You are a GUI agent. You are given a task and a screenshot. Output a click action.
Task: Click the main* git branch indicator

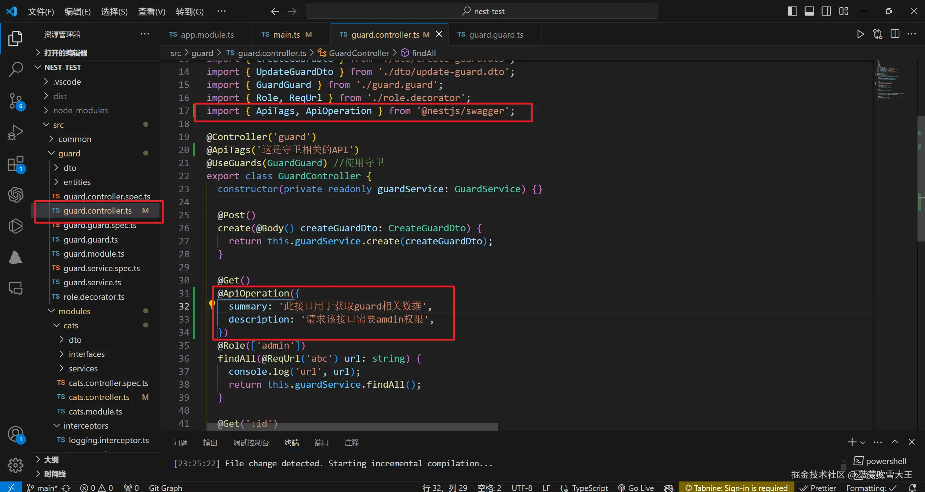(43, 488)
